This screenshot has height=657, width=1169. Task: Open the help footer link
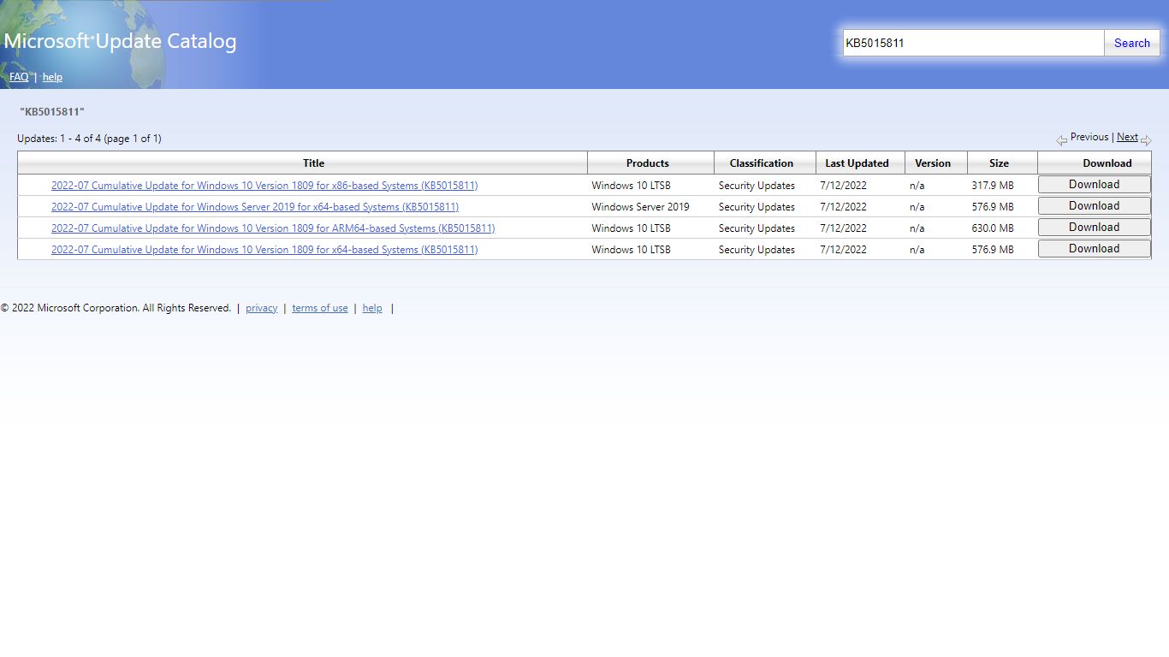pos(372,309)
